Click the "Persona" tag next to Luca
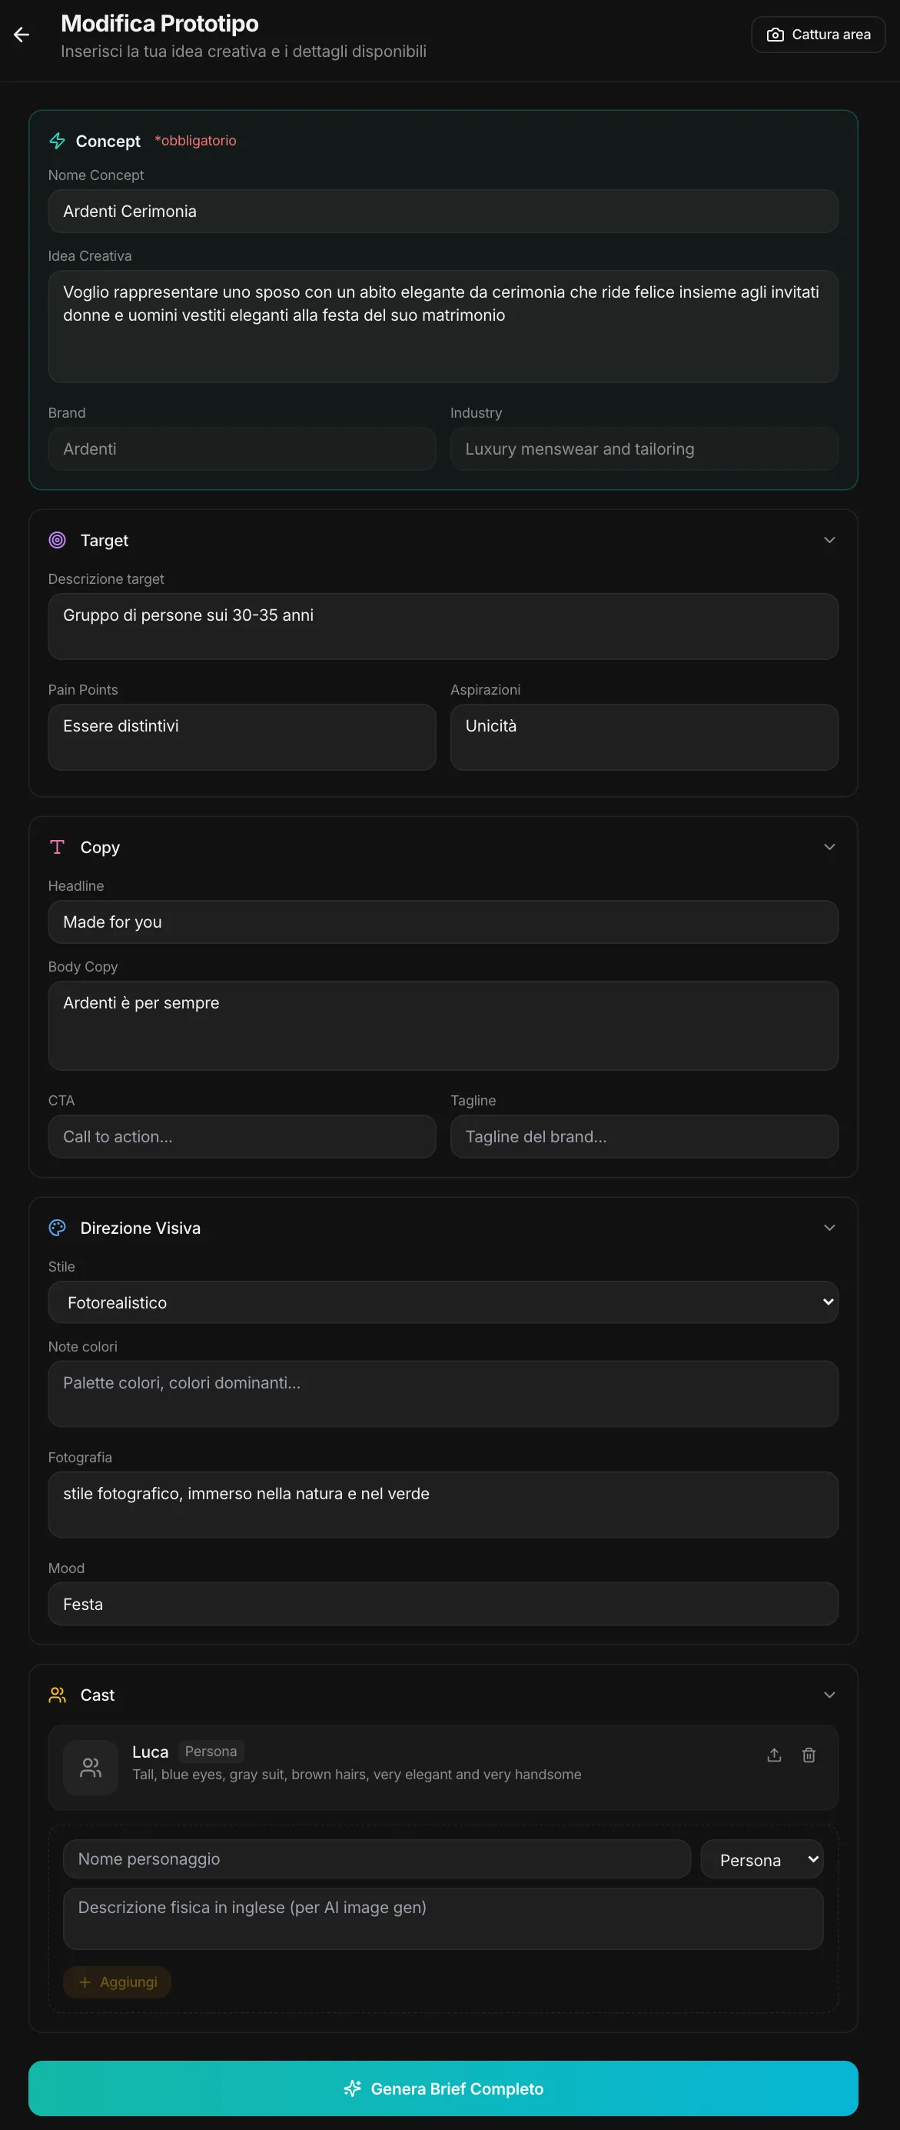This screenshot has width=900, height=2130. tap(211, 1752)
